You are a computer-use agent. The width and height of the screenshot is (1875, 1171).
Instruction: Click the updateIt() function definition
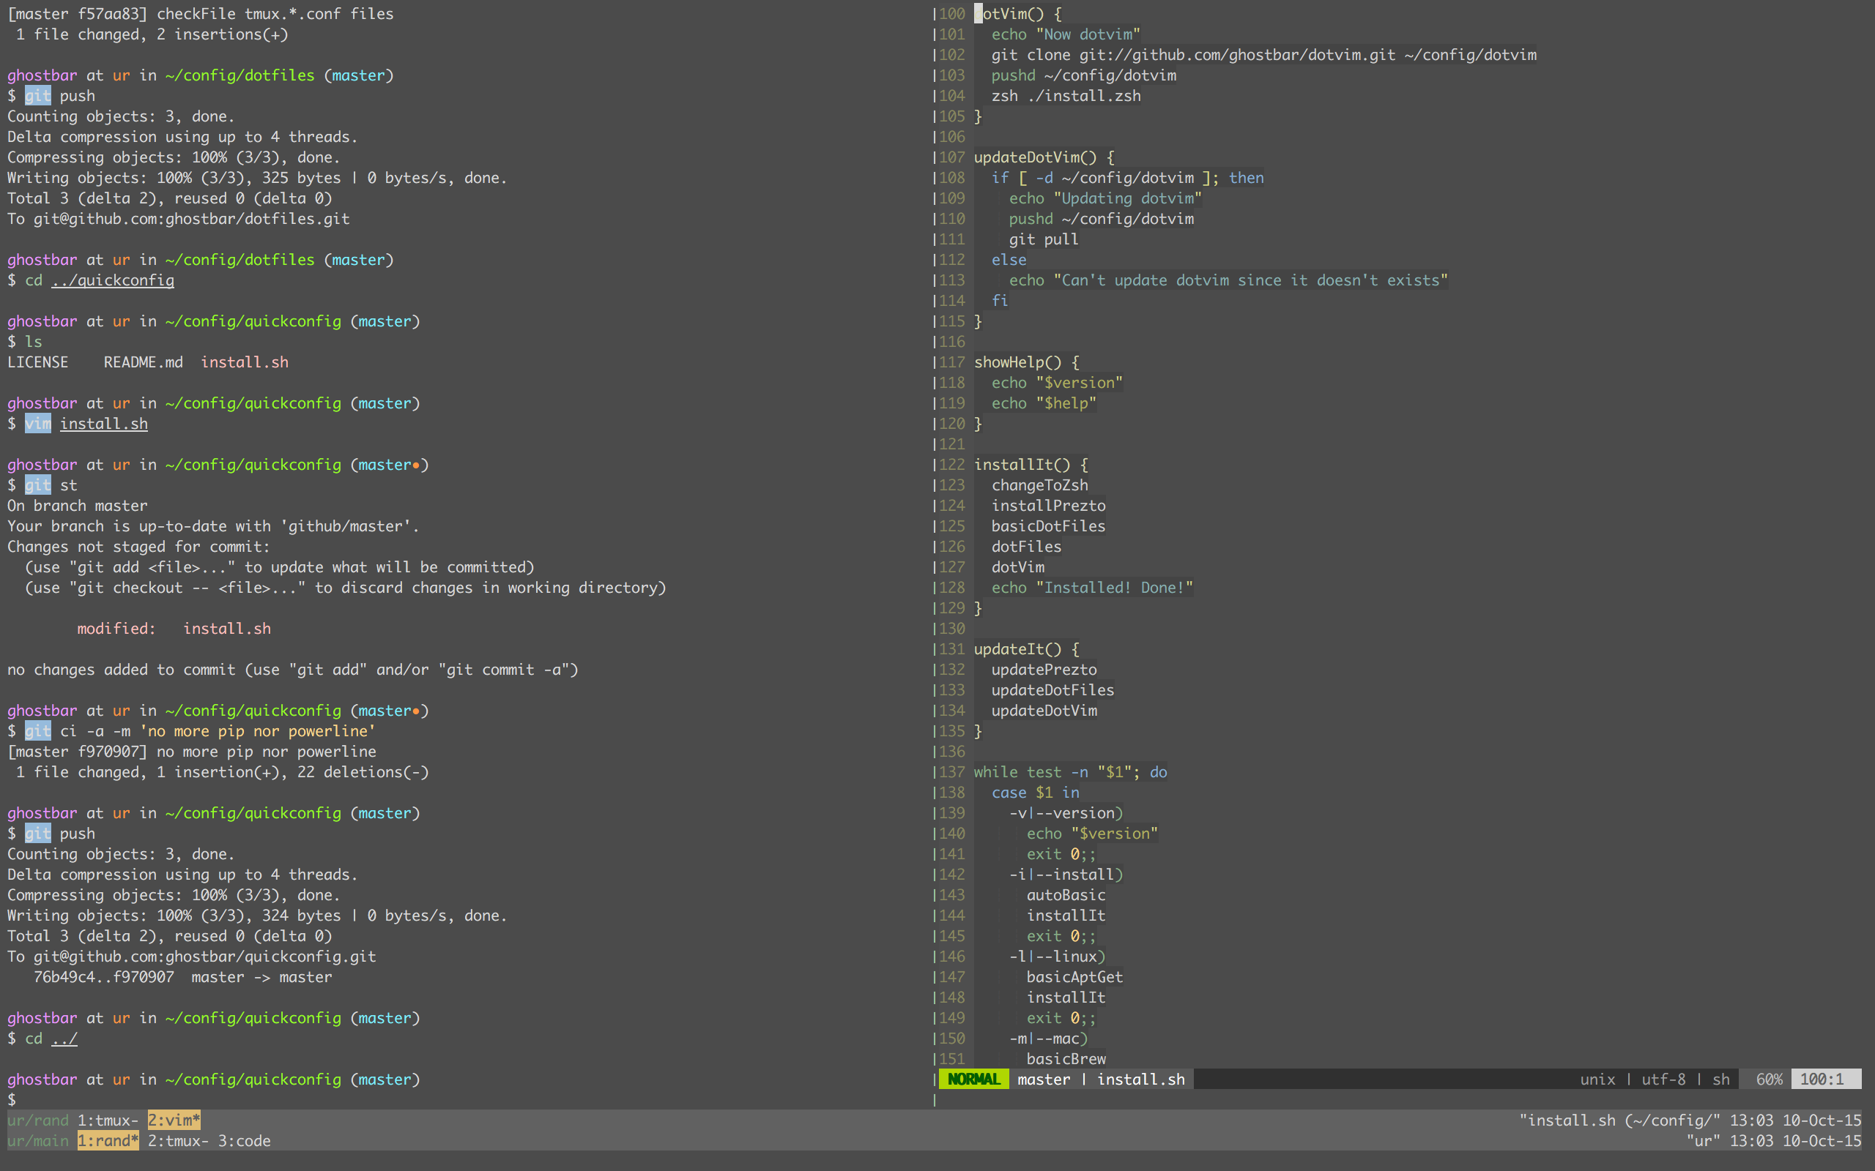click(x=1026, y=649)
